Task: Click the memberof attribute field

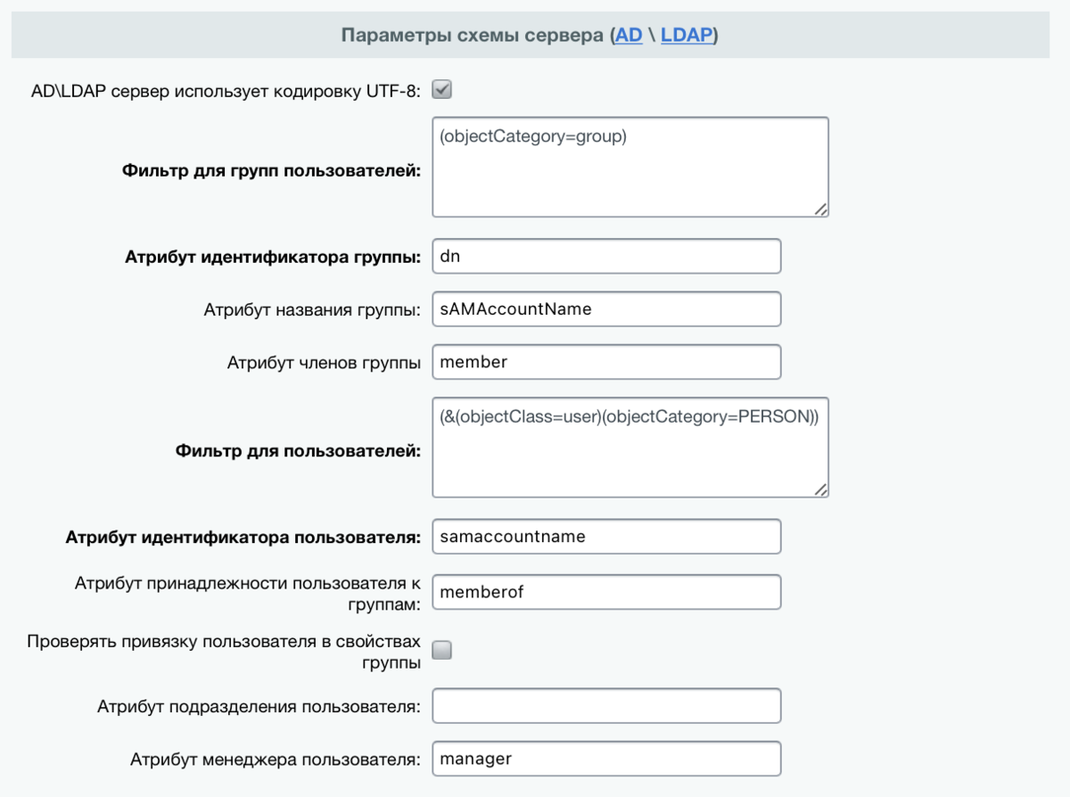Action: click(606, 592)
